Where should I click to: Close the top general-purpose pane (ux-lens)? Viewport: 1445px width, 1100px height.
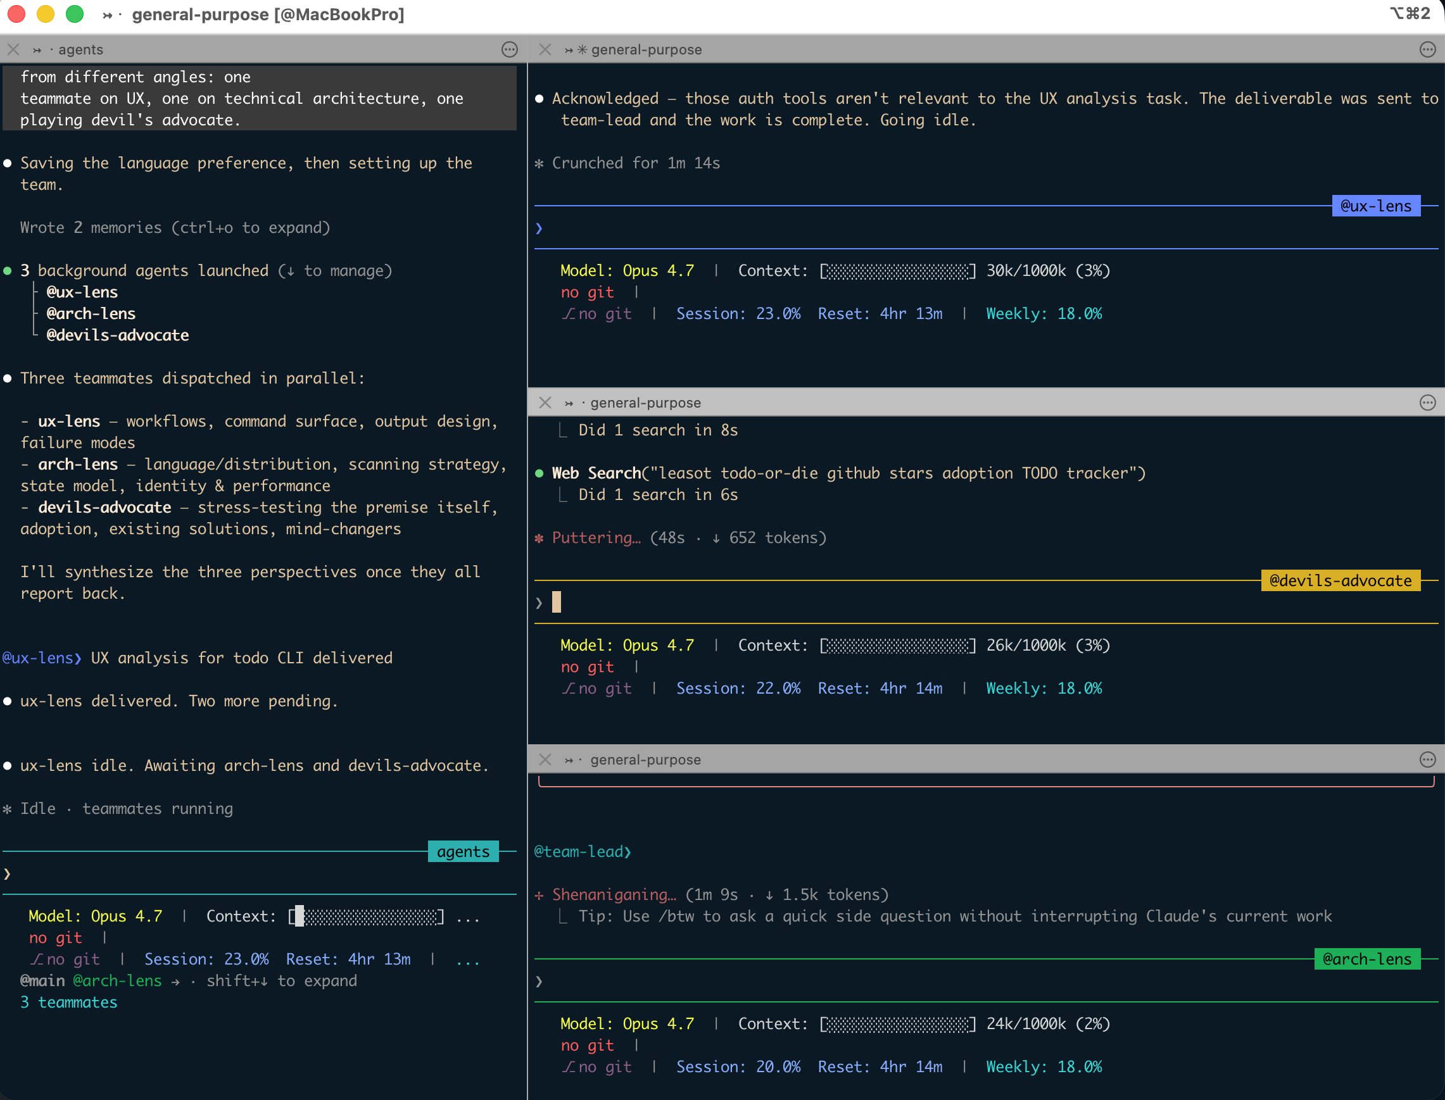coord(545,50)
